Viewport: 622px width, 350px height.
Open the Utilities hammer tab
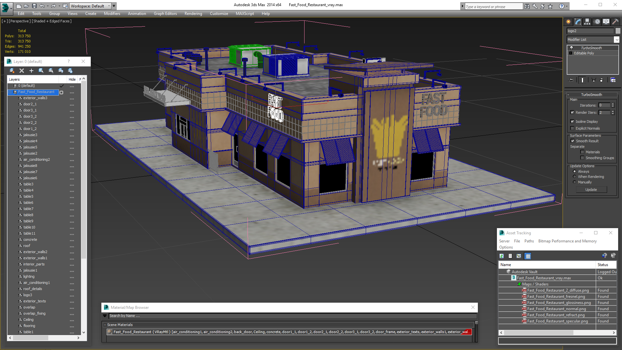click(615, 22)
